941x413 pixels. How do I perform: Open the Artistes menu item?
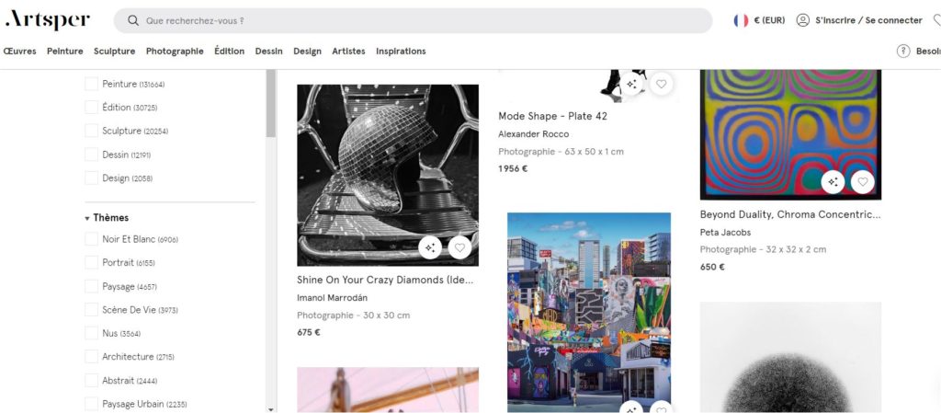click(348, 52)
